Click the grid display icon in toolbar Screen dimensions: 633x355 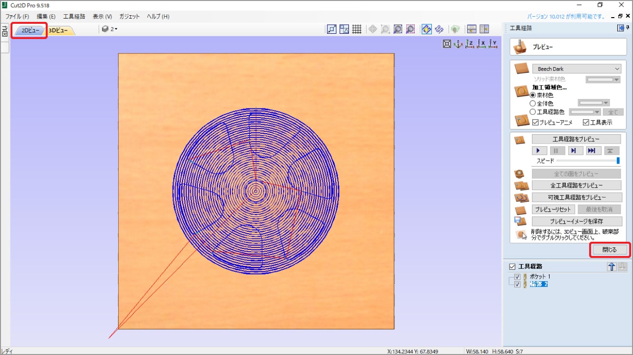point(357,30)
